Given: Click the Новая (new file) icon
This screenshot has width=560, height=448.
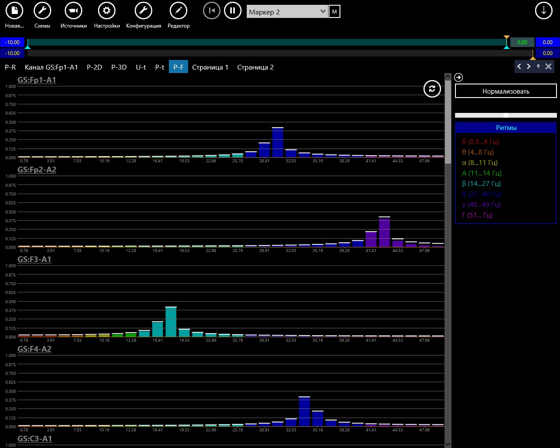Looking at the screenshot, I should point(14,10).
